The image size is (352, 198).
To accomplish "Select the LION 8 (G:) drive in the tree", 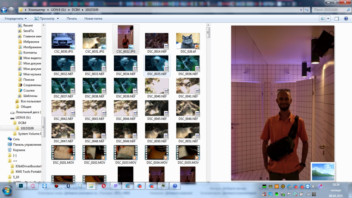I will pos(23,117).
